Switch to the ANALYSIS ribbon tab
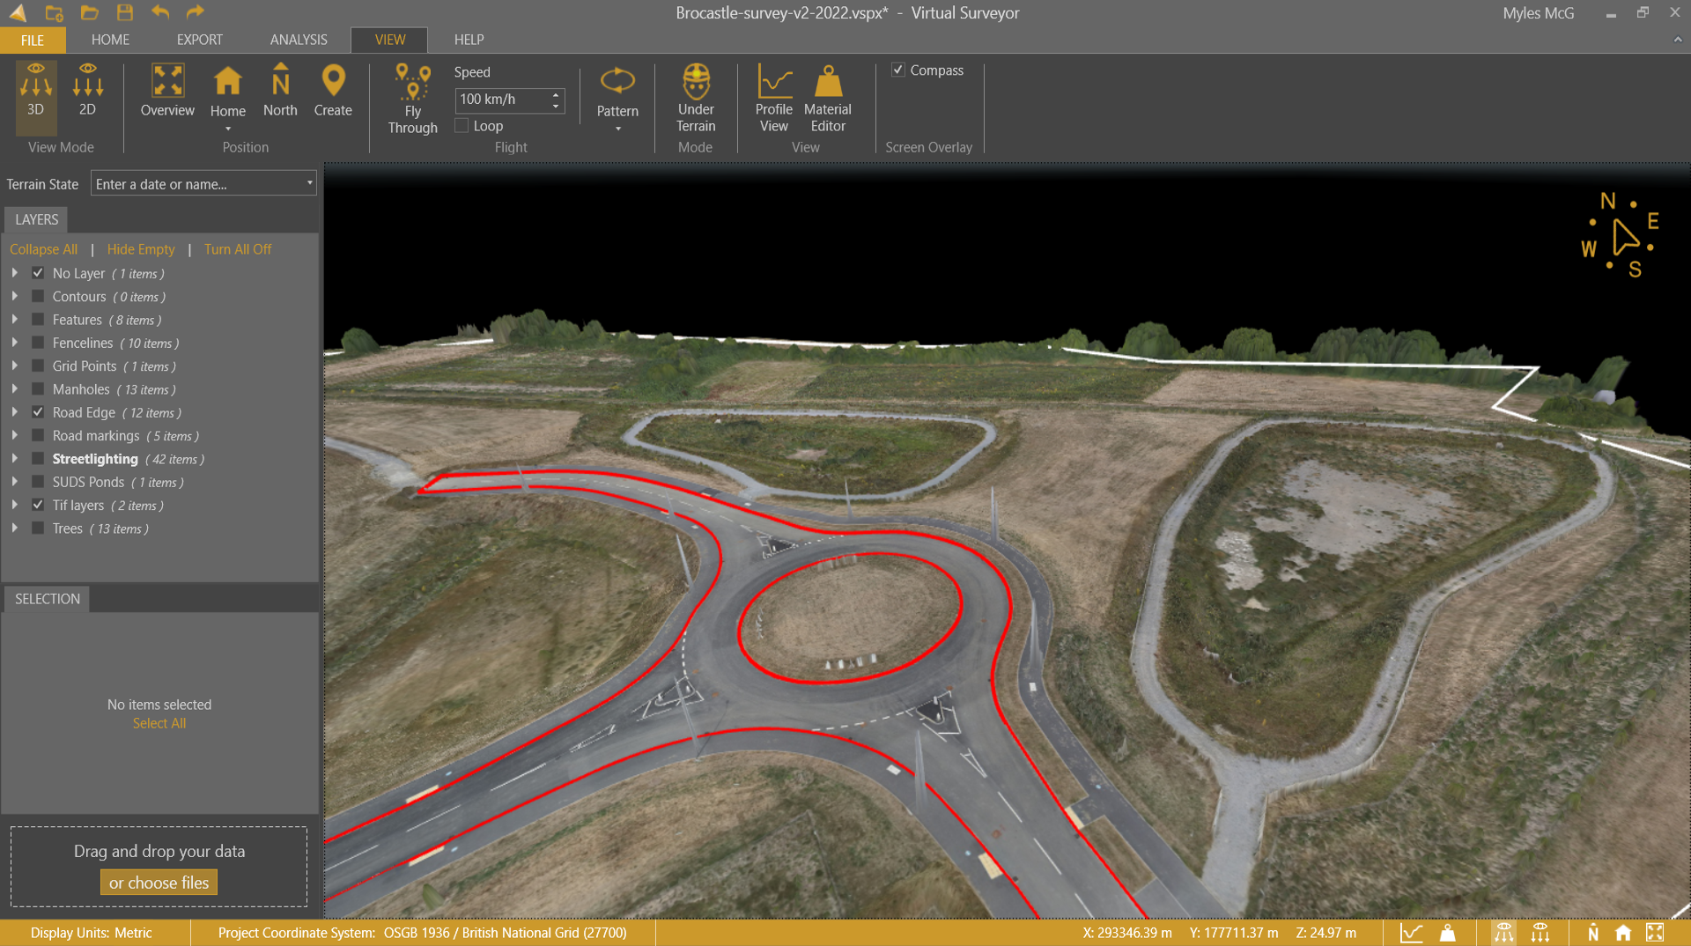Viewport: 1691px width, 946px height. [x=299, y=40]
